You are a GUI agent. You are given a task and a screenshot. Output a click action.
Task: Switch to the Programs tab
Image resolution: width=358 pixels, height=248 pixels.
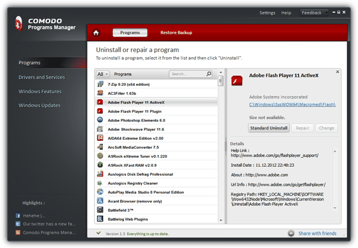[x=130, y=33]
